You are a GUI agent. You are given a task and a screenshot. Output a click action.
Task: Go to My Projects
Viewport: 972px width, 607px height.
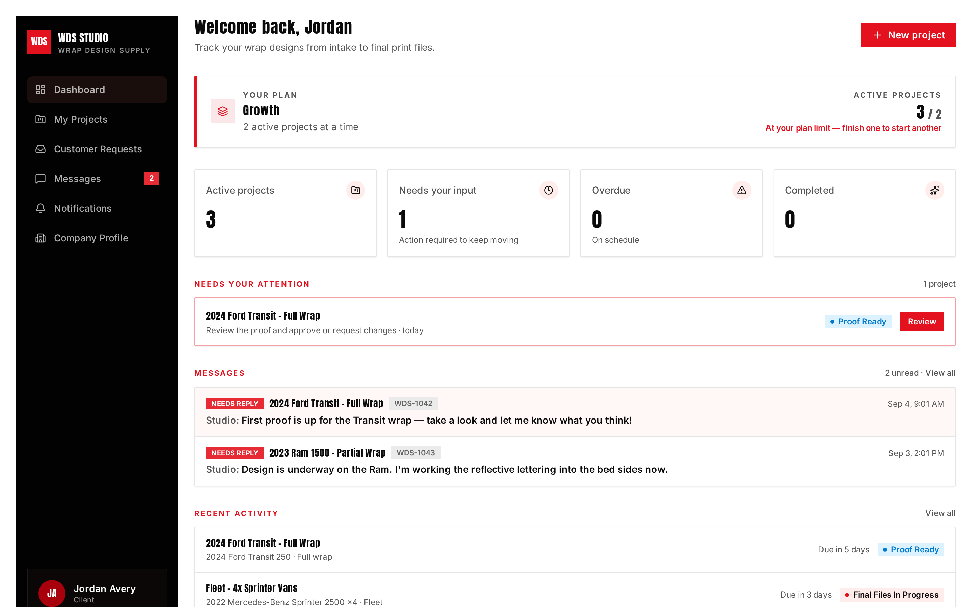click(97, 119)
